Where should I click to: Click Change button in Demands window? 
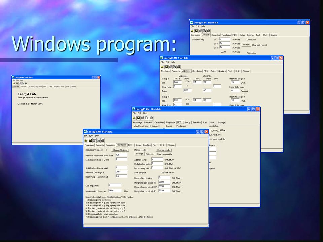pos(246,45)
